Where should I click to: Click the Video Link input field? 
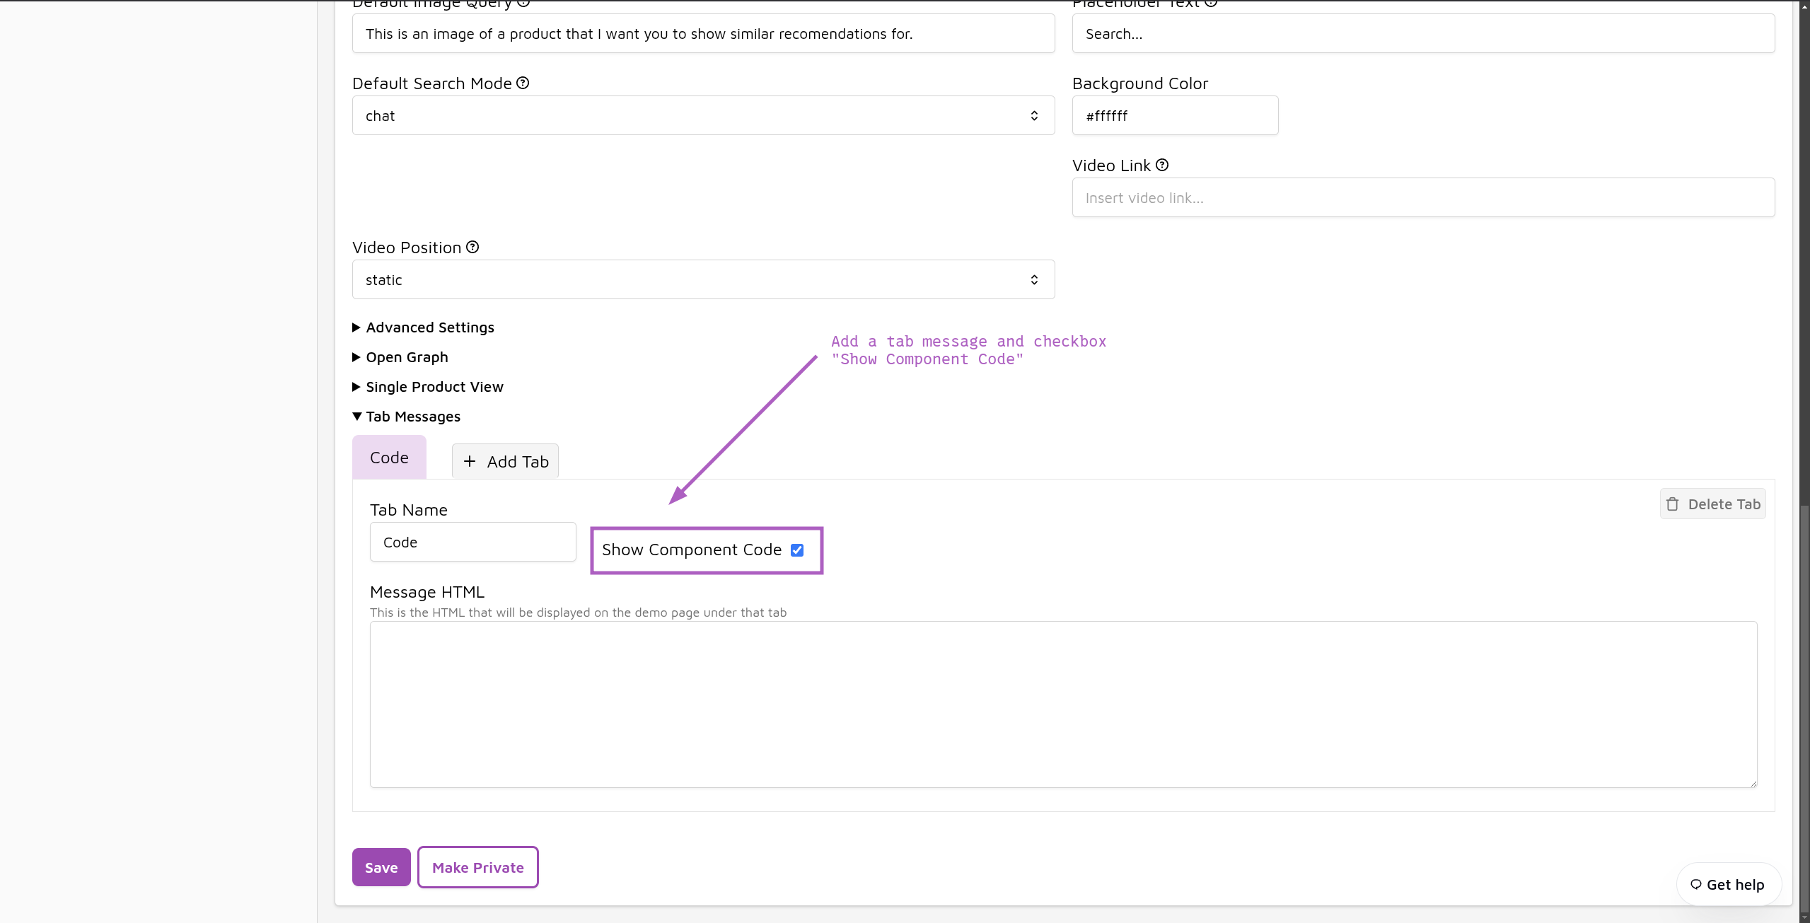1423,197
